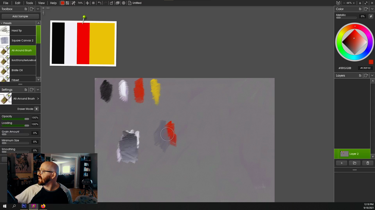Click the rotate canvas reset icon

coord(338,3)
